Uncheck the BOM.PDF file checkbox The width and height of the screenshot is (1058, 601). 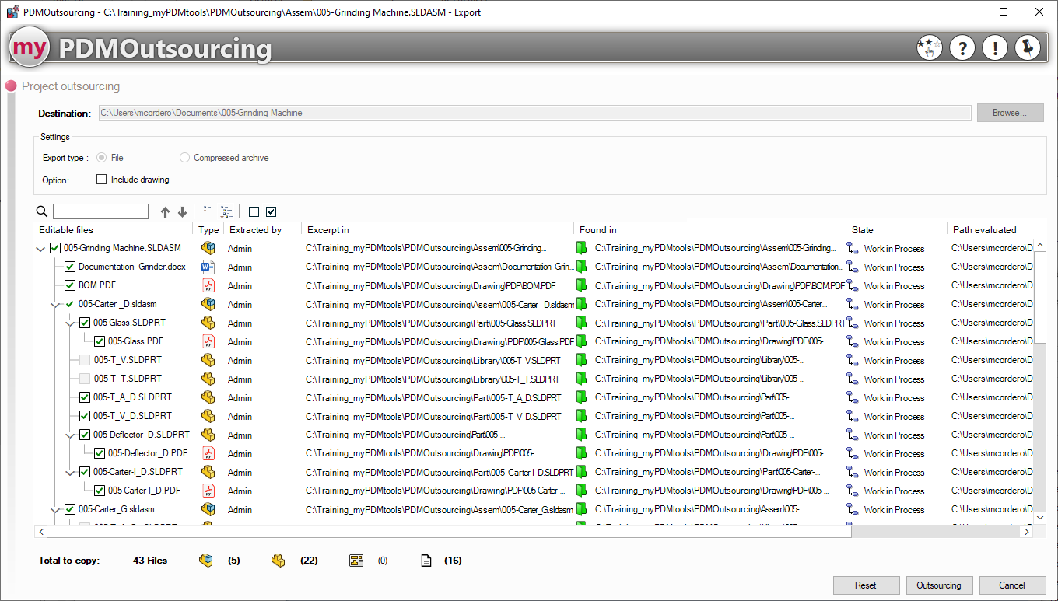point(70,285)
